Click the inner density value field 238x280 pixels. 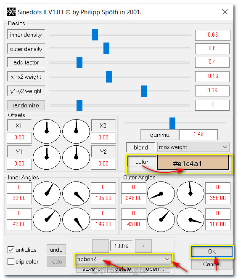212,35
